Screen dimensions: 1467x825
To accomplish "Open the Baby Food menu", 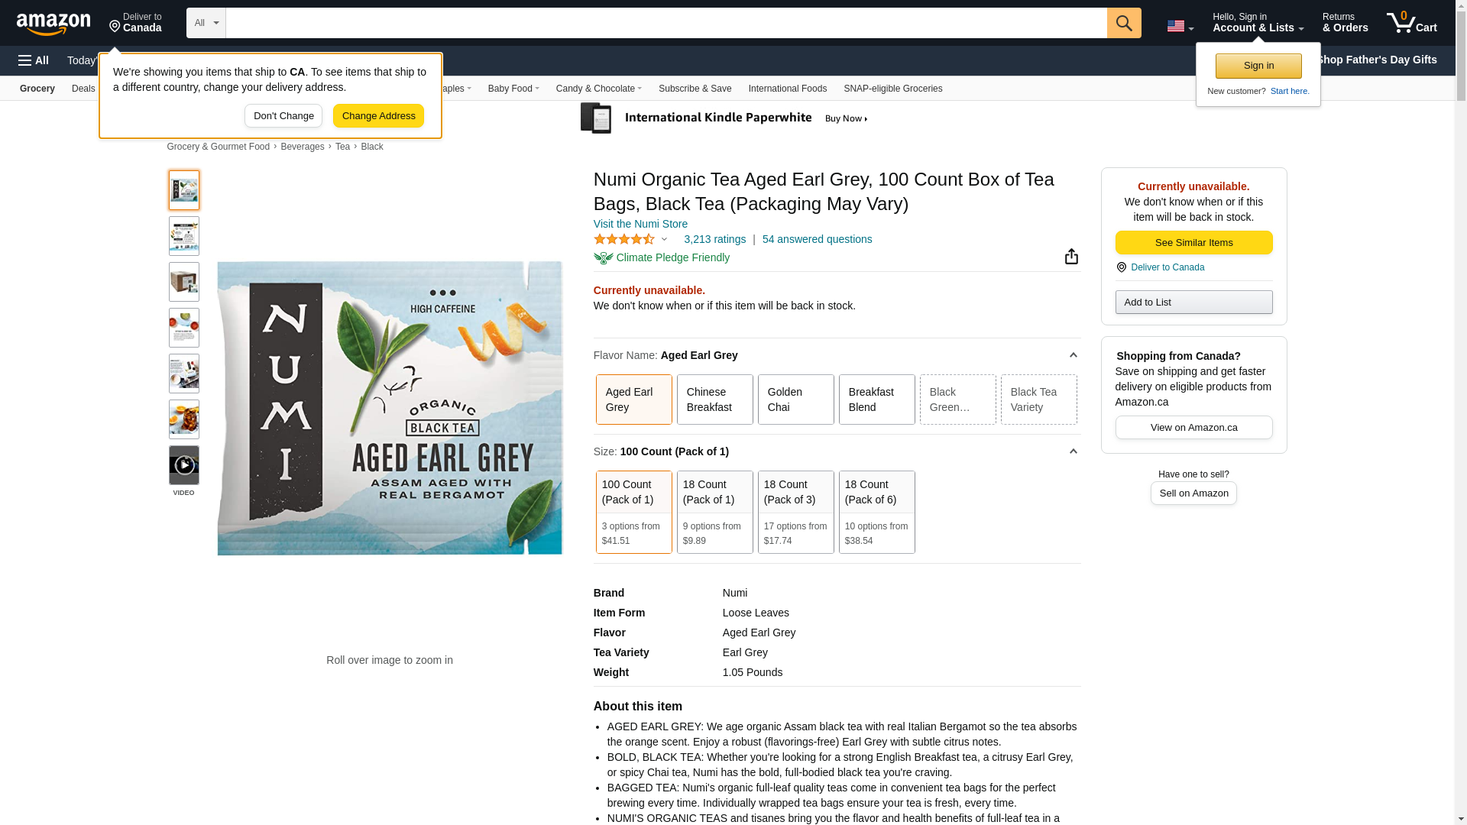I will (x=513, y=89).
